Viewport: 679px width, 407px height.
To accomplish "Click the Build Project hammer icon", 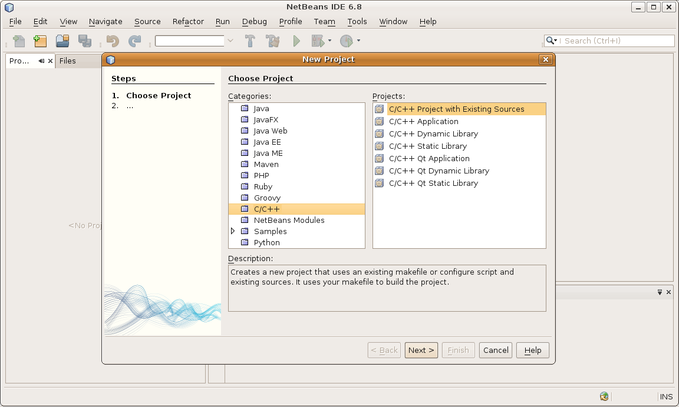I will click(250, 41).
